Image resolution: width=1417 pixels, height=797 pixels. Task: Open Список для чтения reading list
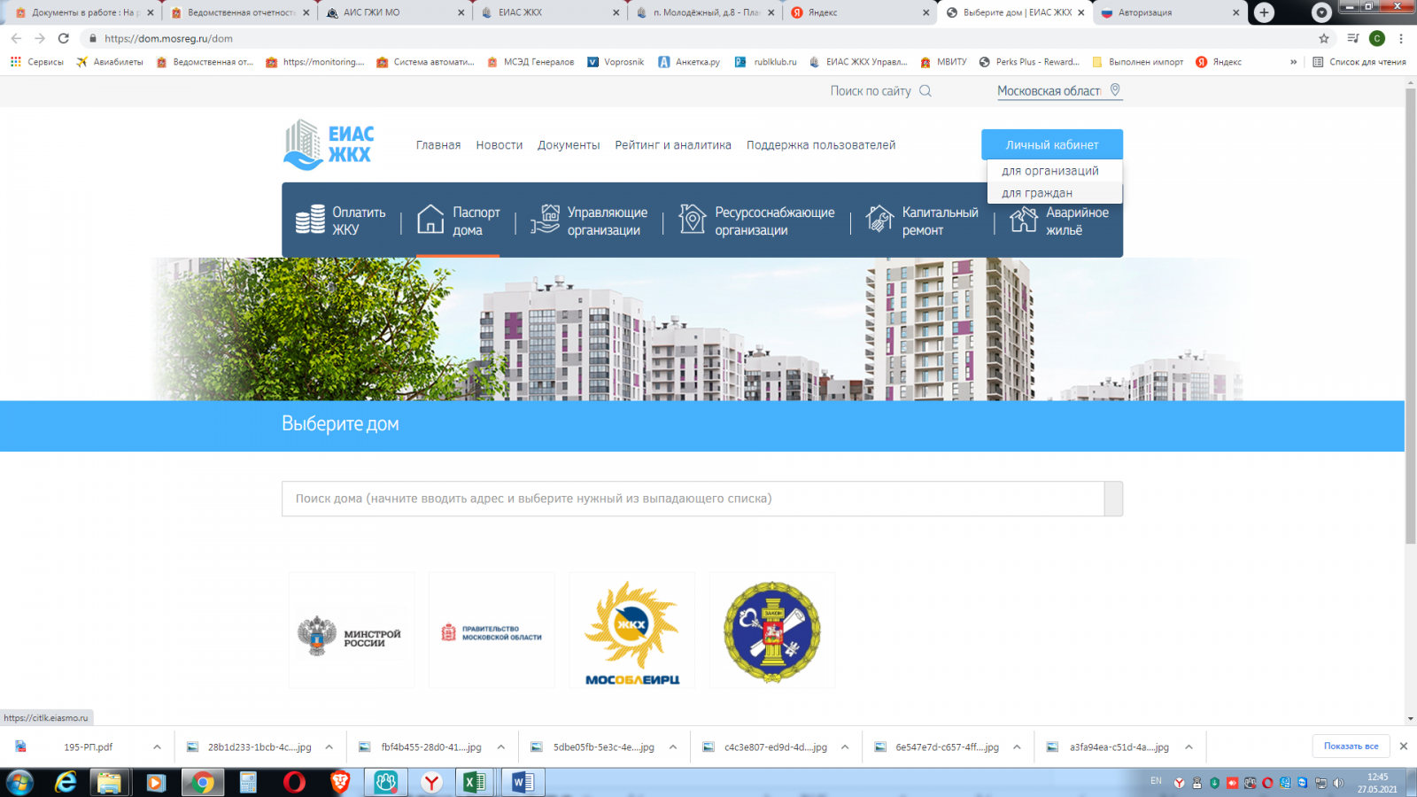pos(1359,62)
